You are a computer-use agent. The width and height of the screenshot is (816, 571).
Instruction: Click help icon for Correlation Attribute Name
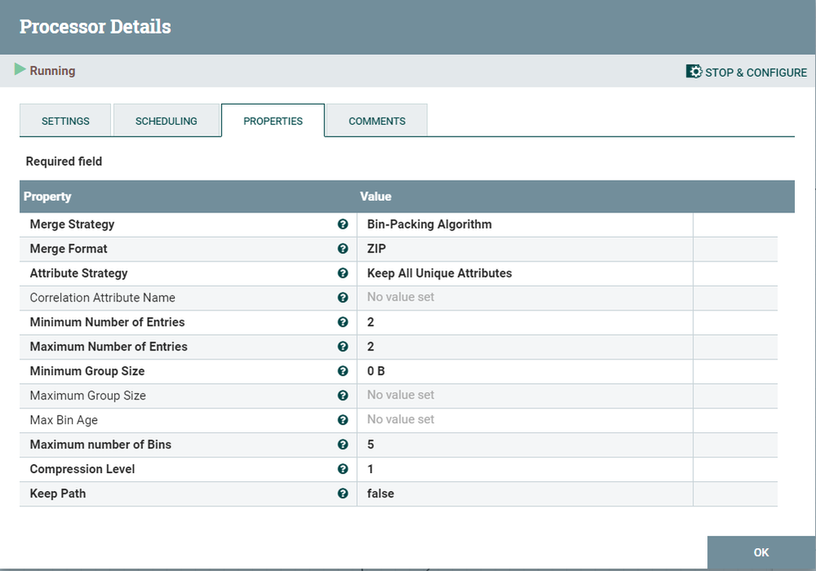[x=342, y=297]
